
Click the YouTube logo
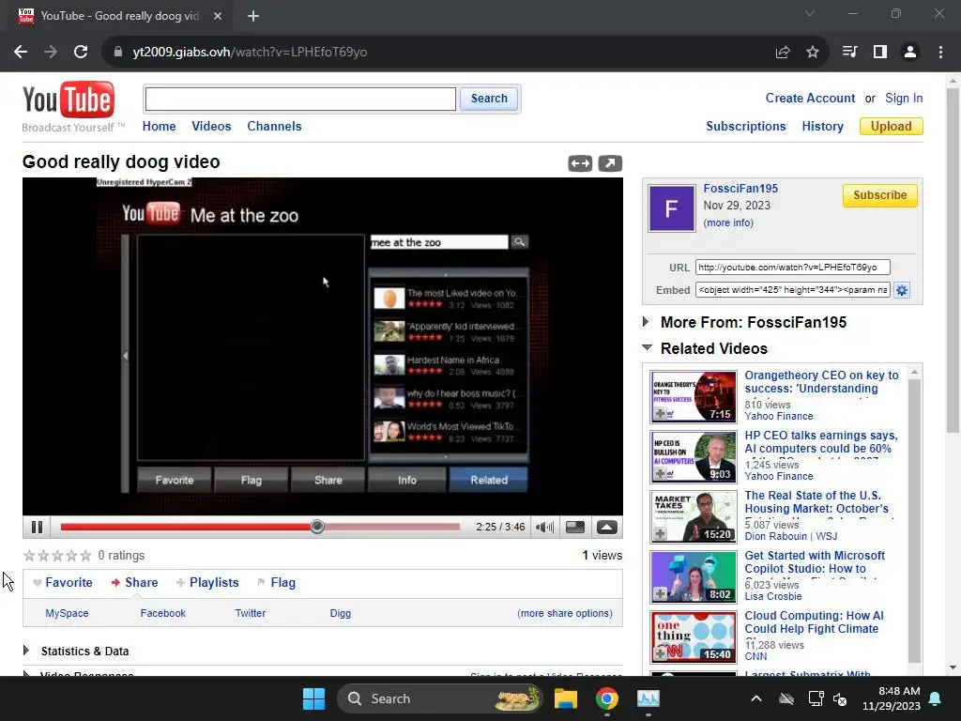tap(68, 100)
